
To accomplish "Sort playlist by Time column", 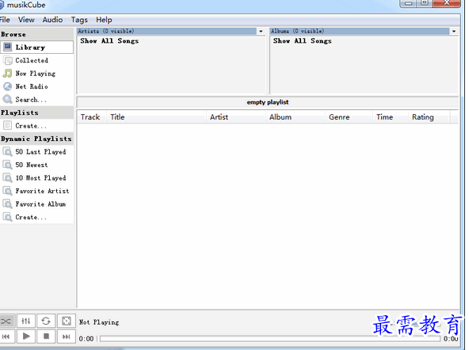I will coord(391,117).
